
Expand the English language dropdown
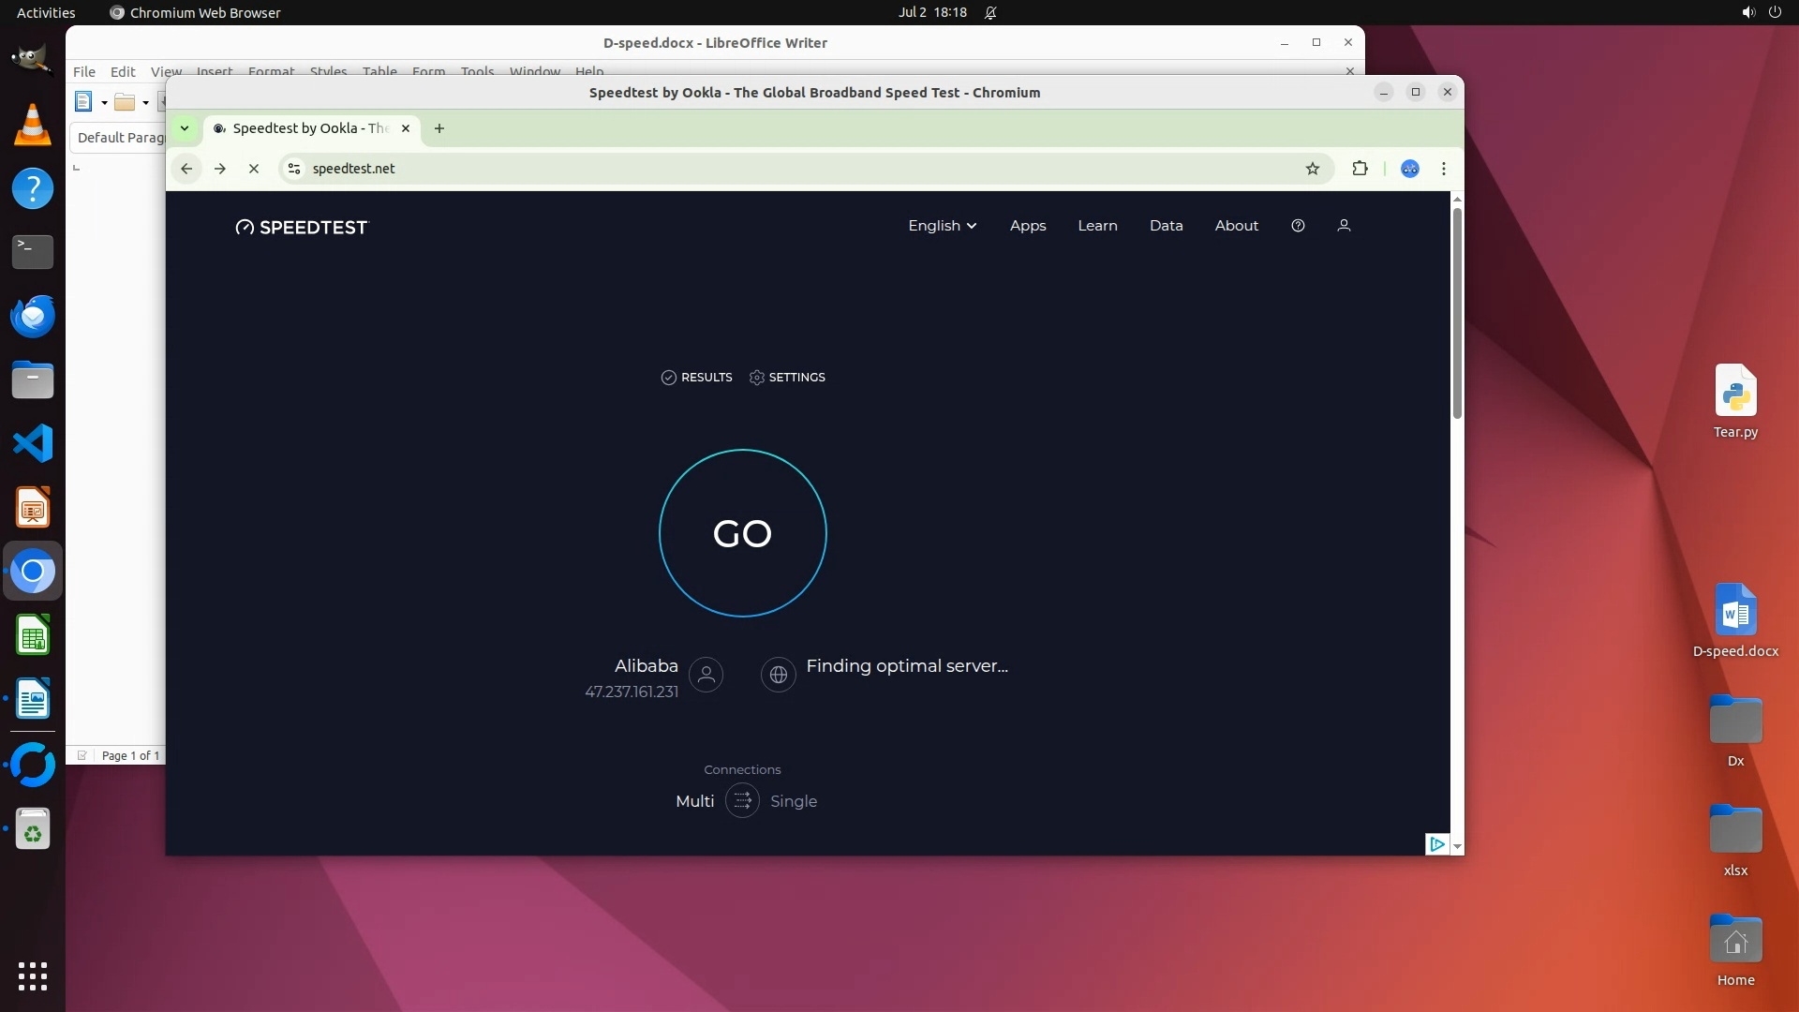pos(942,226)
